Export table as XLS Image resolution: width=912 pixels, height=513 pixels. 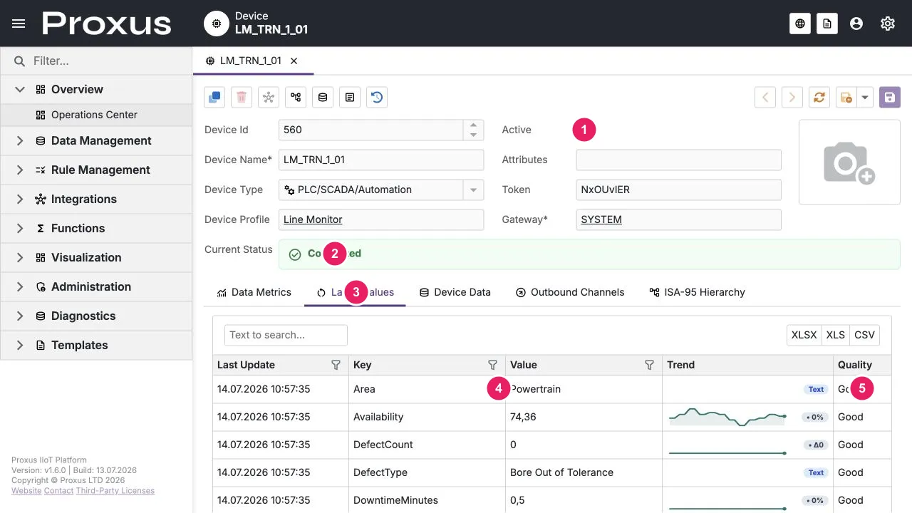[836, 335]
